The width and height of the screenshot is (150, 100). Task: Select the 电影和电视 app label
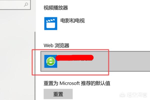72,20
